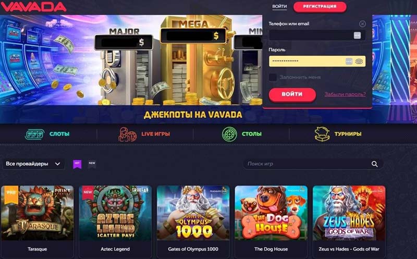This screenshot has height=259, width=417.
Task: Click the VAVADA logo
Action: [33, 7]
